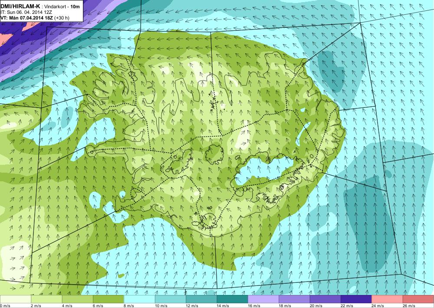Click the "DMI/HIRLAM-K" model title text
Screen dimensions: 434x308
point(20,7)
